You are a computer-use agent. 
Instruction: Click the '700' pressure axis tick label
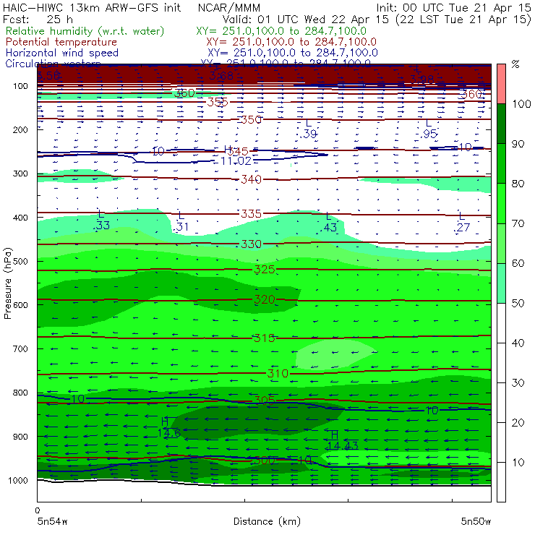tap(20, 348)
